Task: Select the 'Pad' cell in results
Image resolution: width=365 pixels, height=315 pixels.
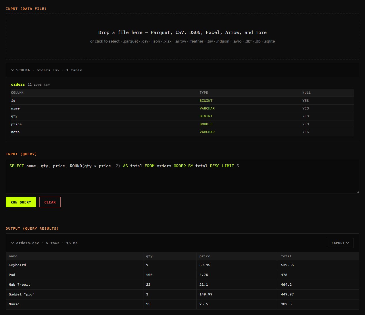Action: click(74, 275)
